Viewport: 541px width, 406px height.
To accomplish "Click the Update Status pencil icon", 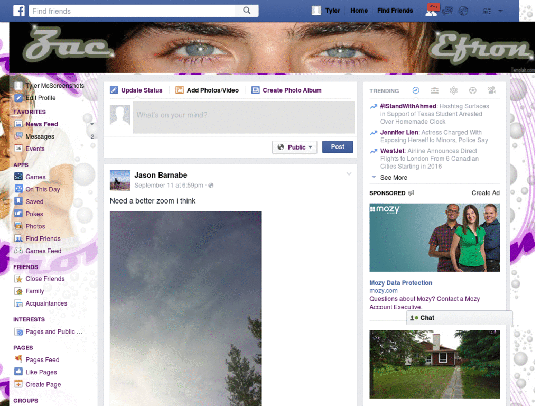I will coord(114,90).
